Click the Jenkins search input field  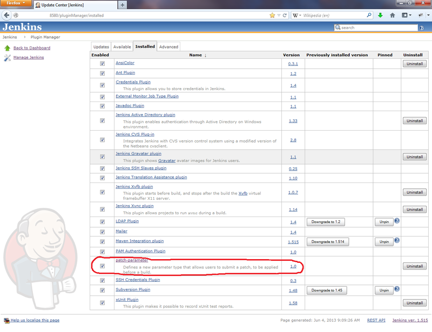point(376,28)
